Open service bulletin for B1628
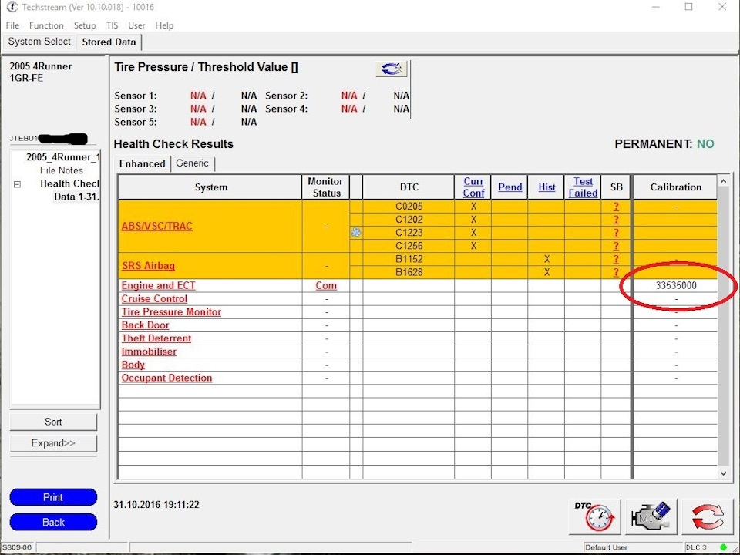 pos(616,272)
